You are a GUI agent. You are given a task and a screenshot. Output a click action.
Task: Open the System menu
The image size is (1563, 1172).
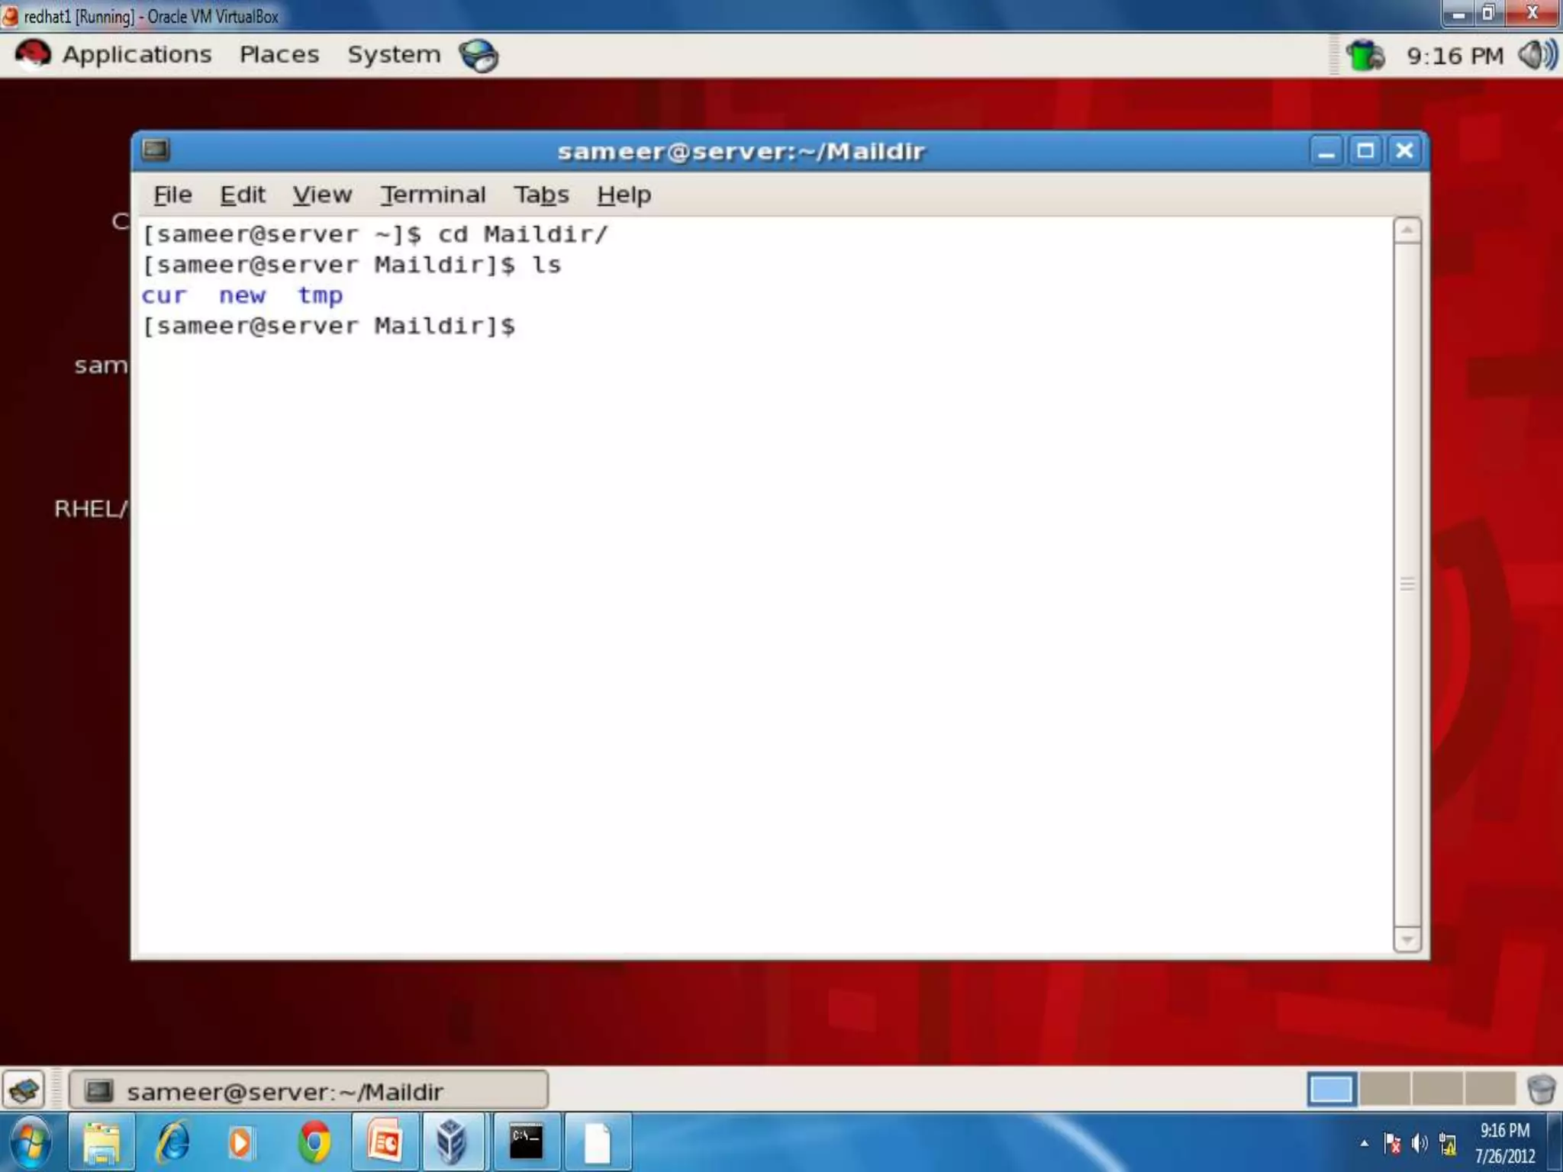coord(394,55)
